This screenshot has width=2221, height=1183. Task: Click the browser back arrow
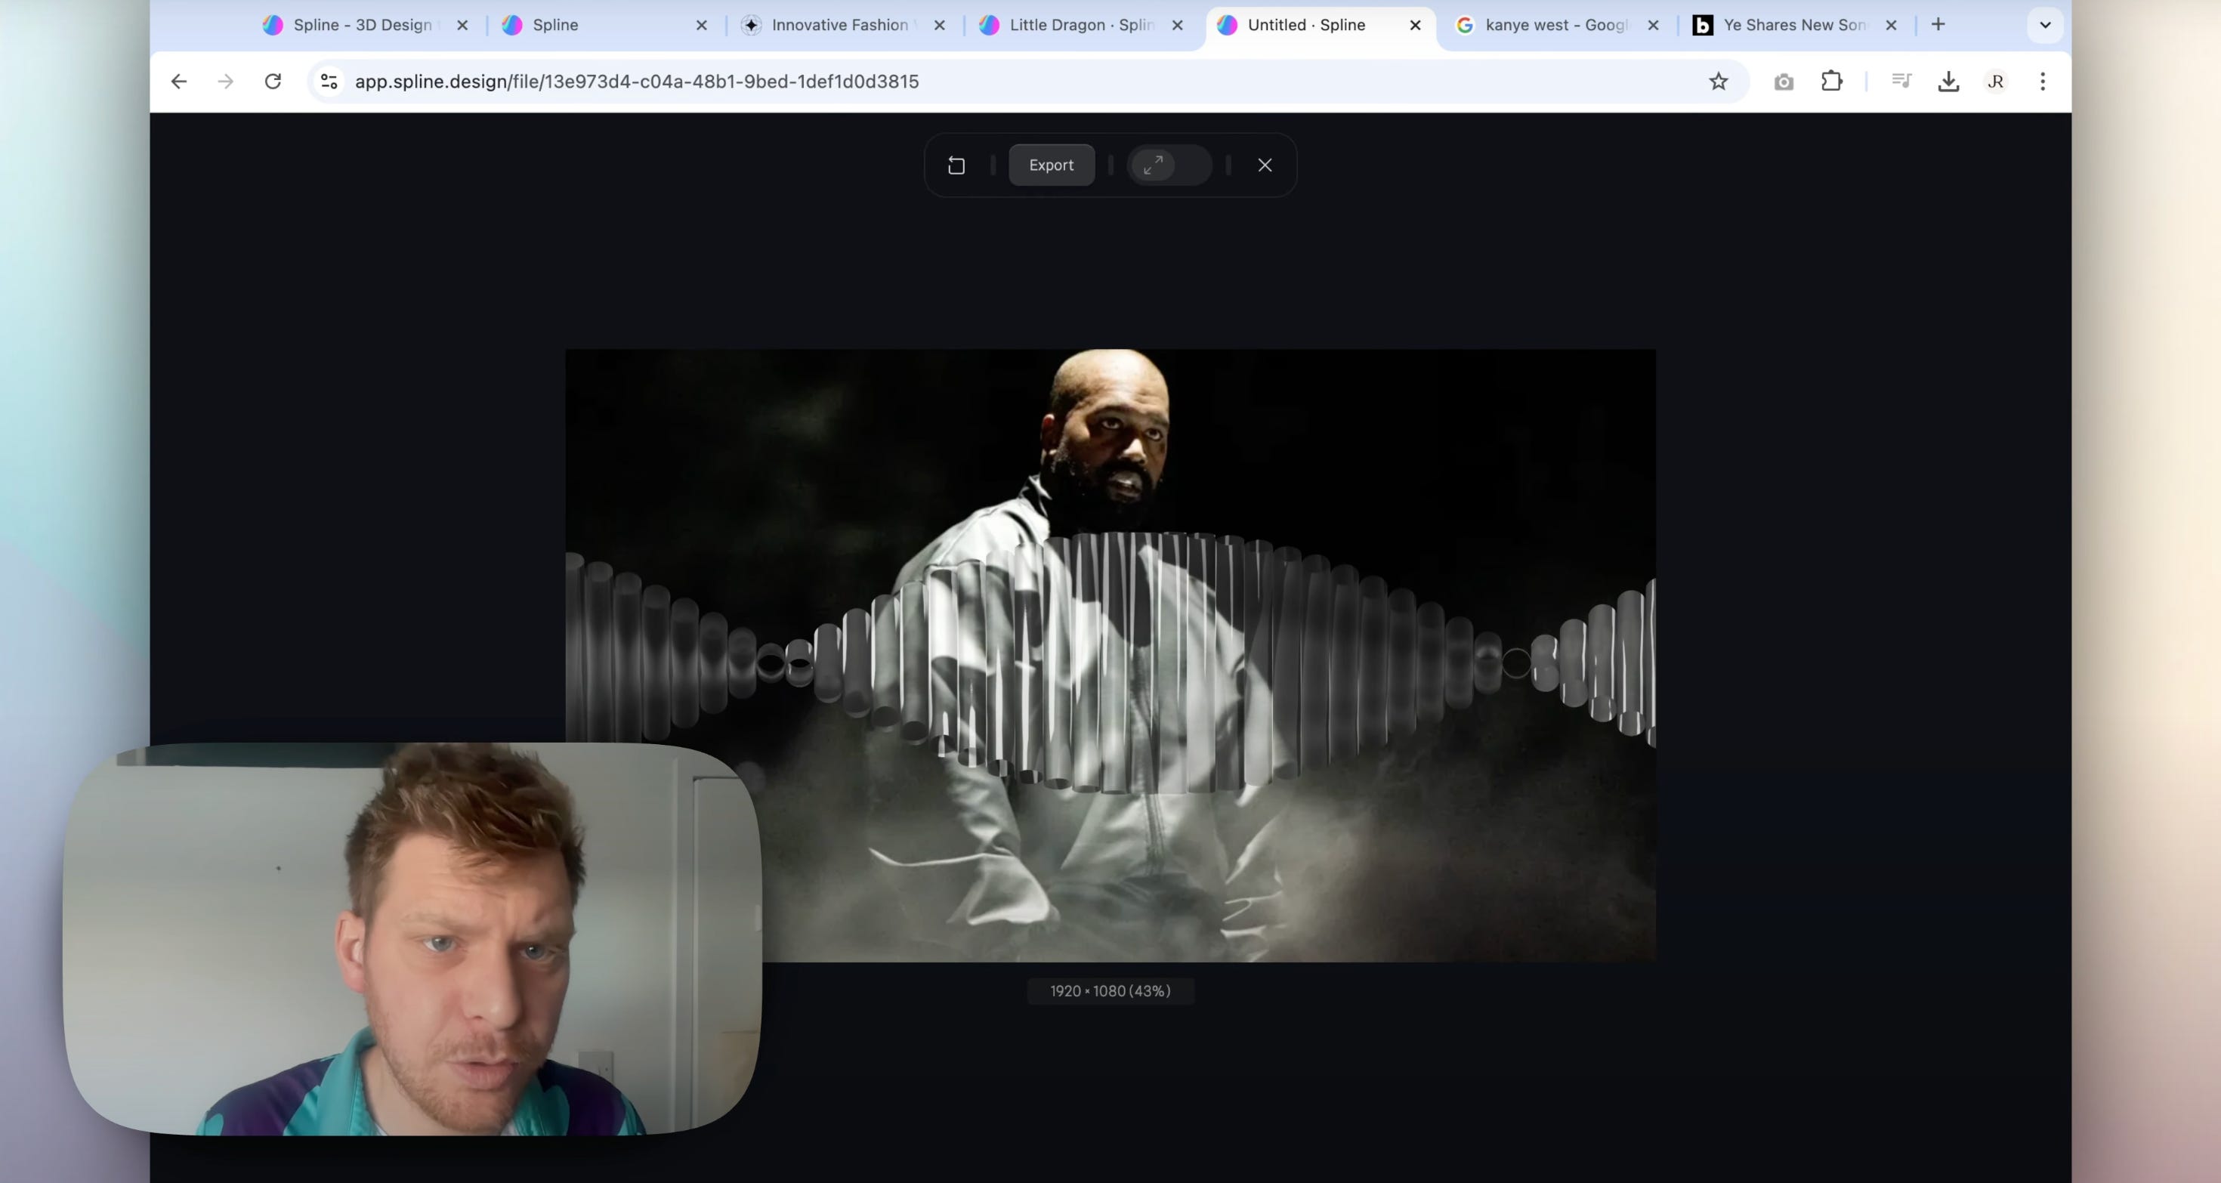(178, 81)
